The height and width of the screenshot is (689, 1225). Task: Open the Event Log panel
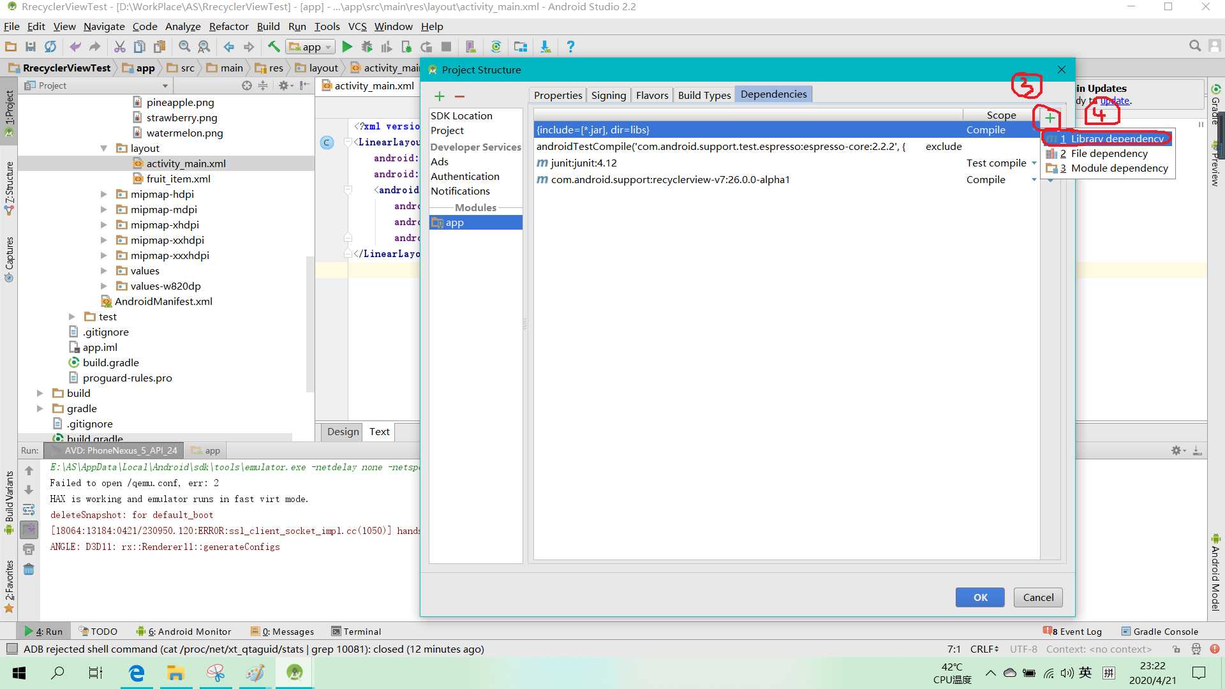pyautogui.click(x=1073, y=632)
